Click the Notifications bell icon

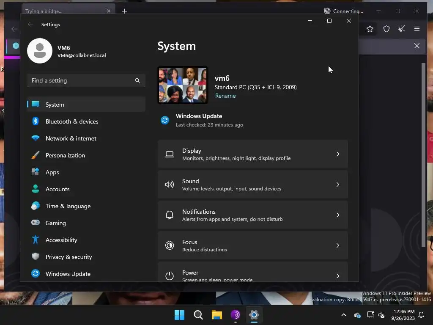pyautogui.click(x=170, y=215)
